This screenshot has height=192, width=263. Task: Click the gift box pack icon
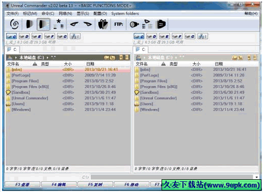[103, 24]
